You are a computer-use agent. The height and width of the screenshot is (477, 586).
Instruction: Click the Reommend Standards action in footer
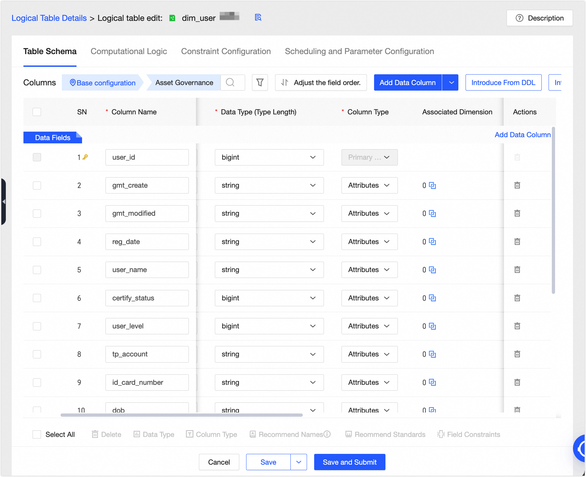(385, 434)
